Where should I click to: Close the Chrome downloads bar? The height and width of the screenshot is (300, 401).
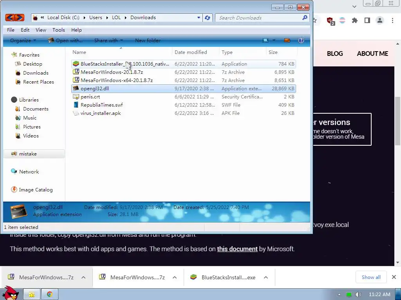point(394,277)
